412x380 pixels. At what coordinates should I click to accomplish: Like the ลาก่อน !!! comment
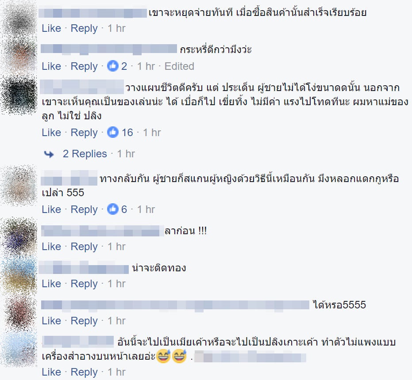[x=51, y=247]
